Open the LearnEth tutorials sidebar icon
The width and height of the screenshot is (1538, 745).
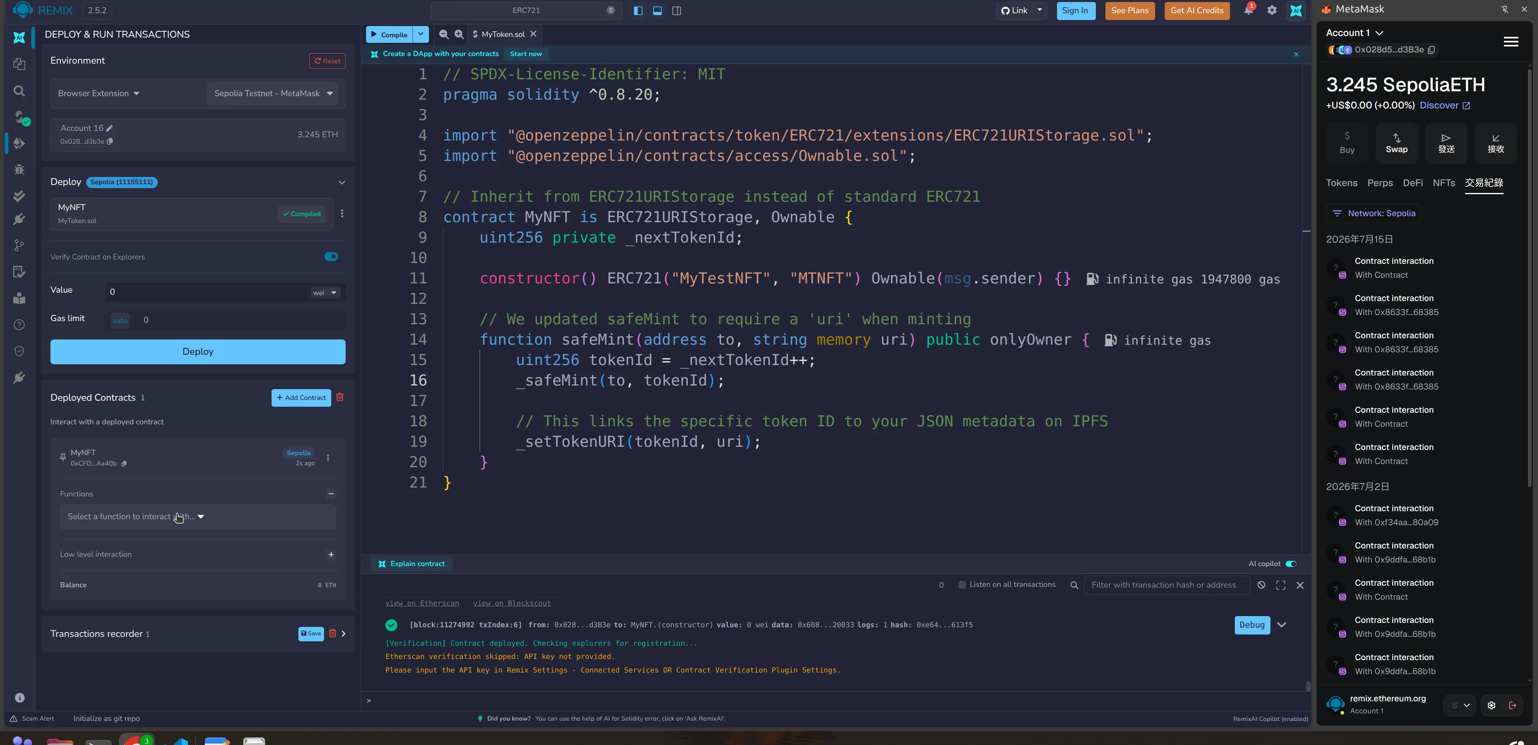coord(19,299)
